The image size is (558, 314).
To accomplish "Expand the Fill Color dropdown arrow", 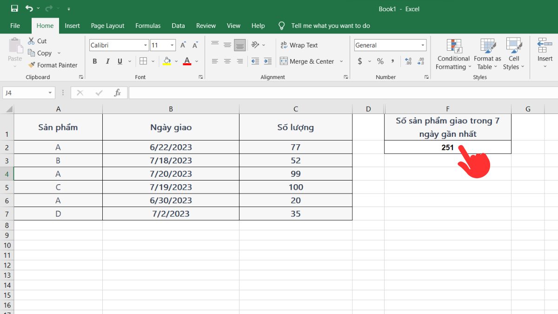I will click(175, 61).
